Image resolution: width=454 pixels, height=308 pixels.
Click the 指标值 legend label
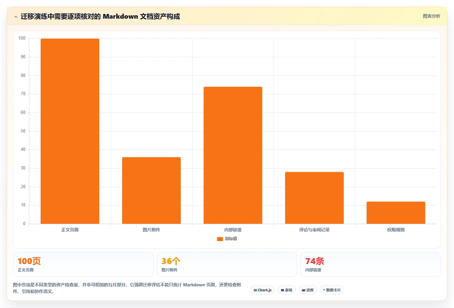click(x=231, y=239)
